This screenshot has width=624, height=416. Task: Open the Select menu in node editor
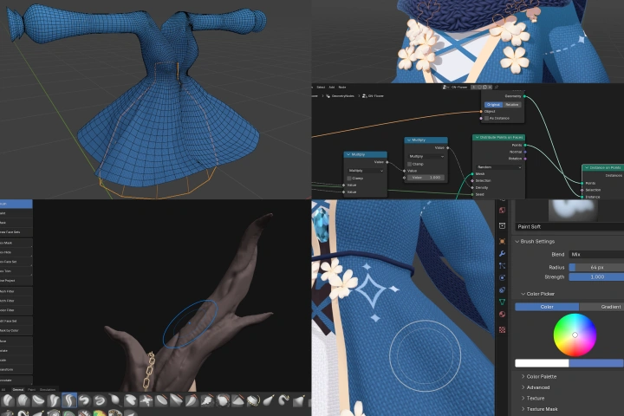pos(321,88)
